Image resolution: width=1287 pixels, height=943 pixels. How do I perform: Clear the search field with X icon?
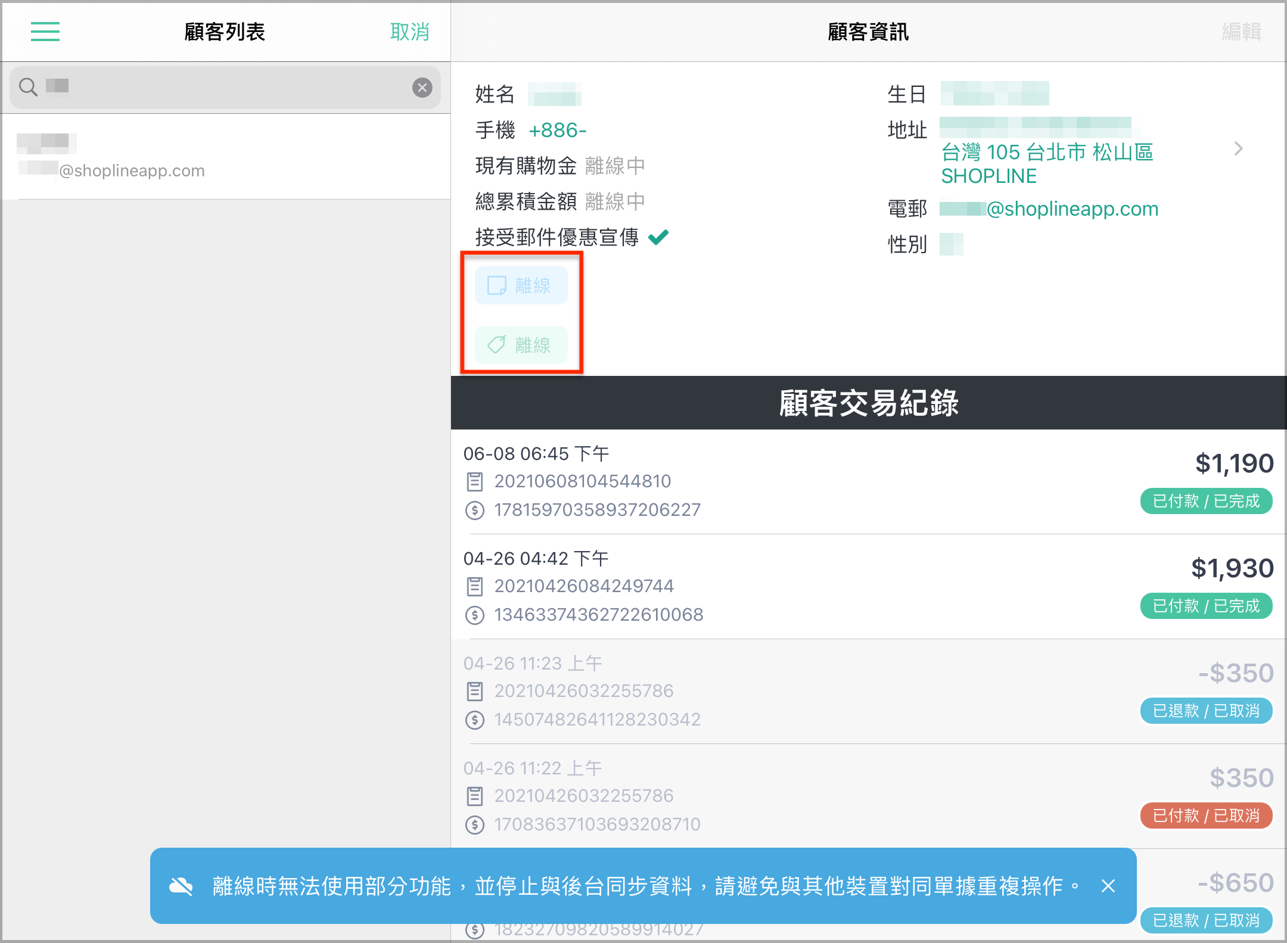(x=422, y=88)
